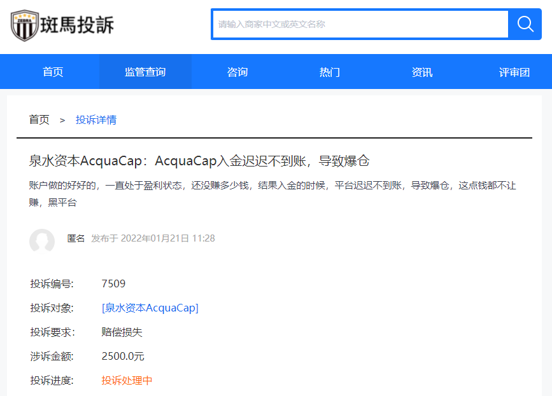Open the 首页 navigation tab
552x396 pixels.
53,72
